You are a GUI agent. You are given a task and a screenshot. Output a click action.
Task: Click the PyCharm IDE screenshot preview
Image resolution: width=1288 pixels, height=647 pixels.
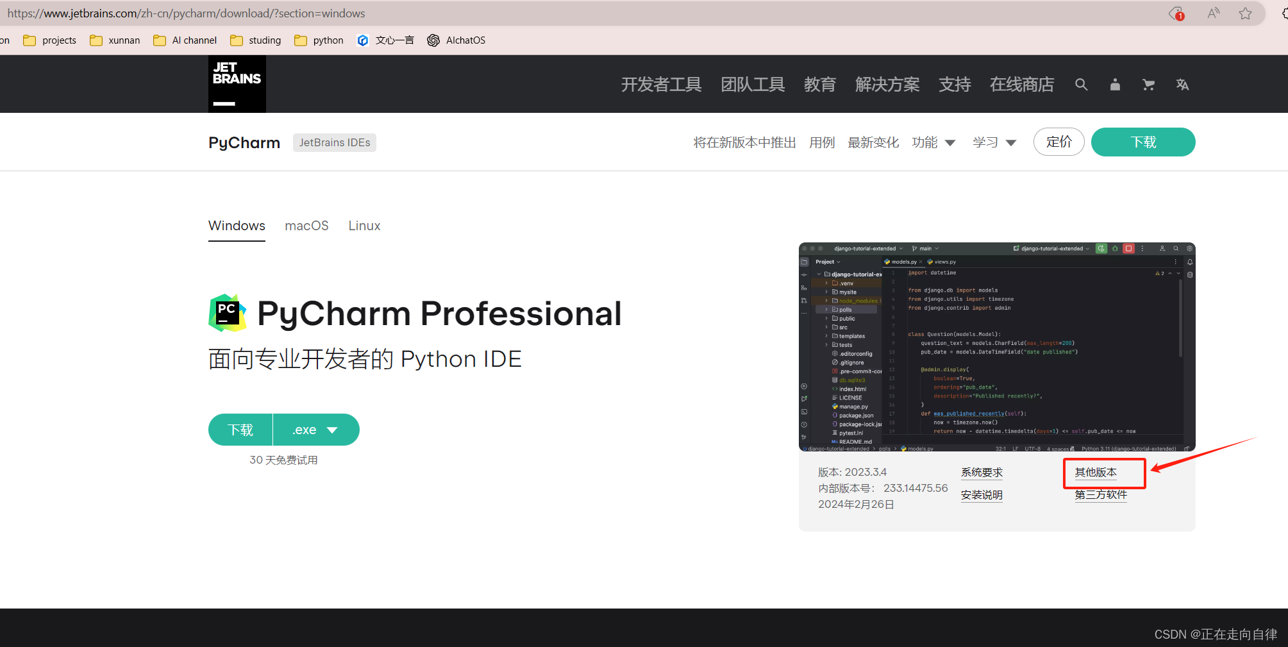996,347
